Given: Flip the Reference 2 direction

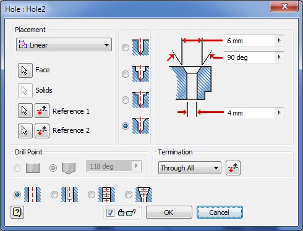Looking at the screenshot, I should [x=42, y=131].
